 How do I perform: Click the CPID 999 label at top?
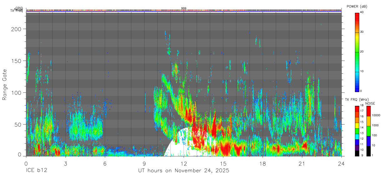tap(184, 8)
